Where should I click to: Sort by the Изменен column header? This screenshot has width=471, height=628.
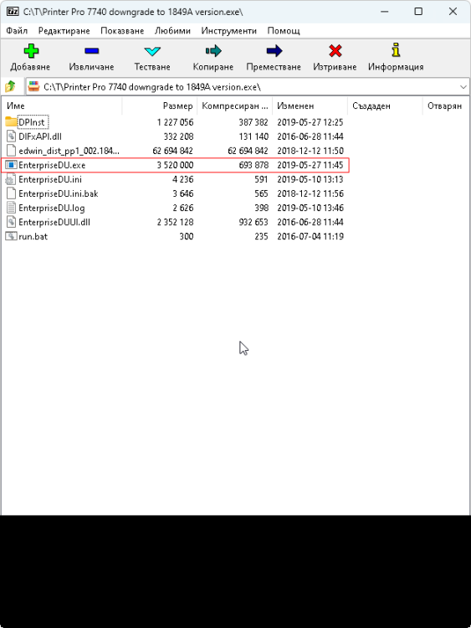click(x=310, y=106)
